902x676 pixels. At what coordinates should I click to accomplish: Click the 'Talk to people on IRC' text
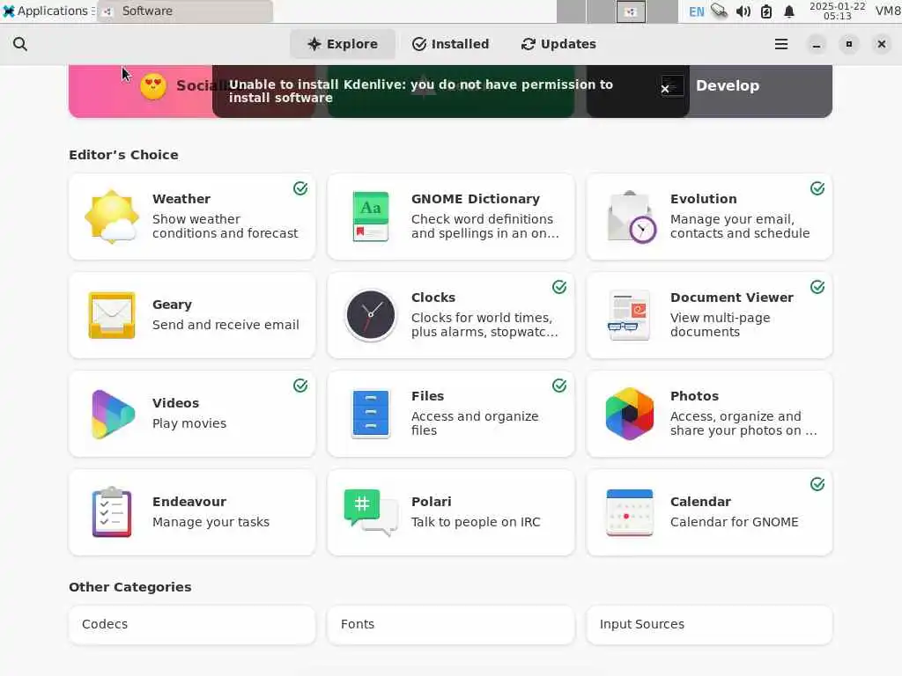475,522
